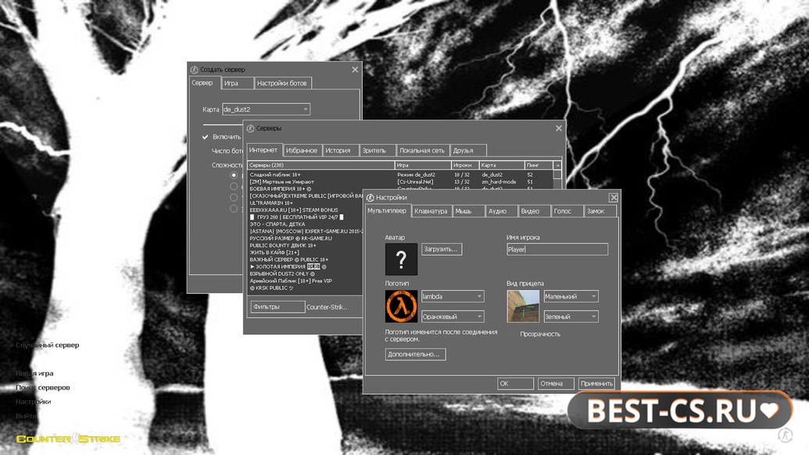Screen dimensions: 809x455
Task: Select the Игра tab in Создать сервер
Action: click(238, 83)
